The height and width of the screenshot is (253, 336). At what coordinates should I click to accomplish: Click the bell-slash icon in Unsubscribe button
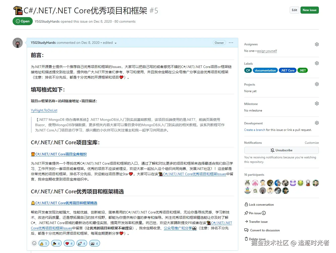tap(272, 150)
